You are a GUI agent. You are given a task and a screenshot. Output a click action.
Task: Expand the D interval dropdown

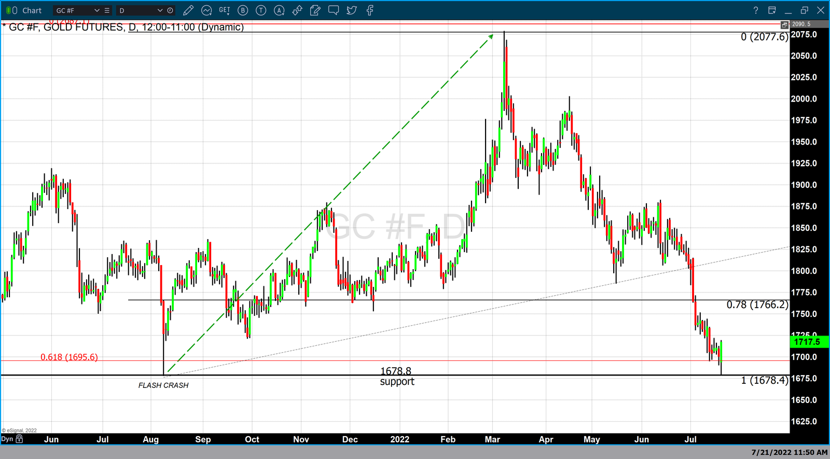[160, 10]
